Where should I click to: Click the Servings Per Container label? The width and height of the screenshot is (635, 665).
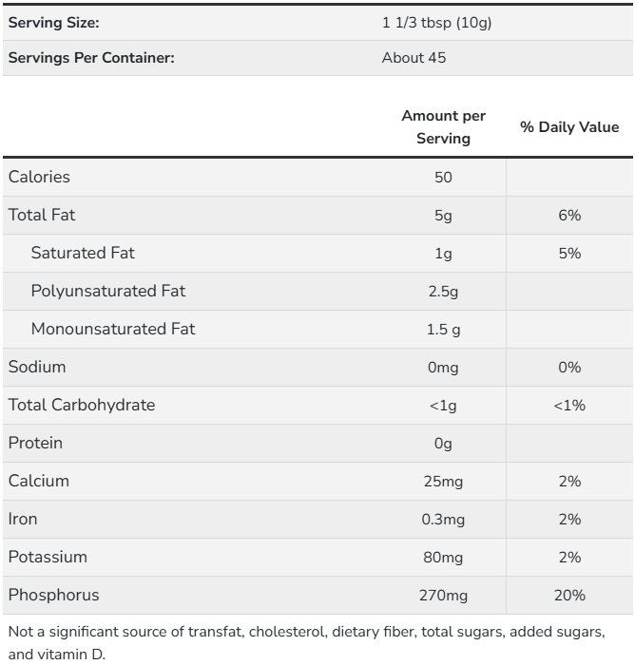[x=91, y=58]
